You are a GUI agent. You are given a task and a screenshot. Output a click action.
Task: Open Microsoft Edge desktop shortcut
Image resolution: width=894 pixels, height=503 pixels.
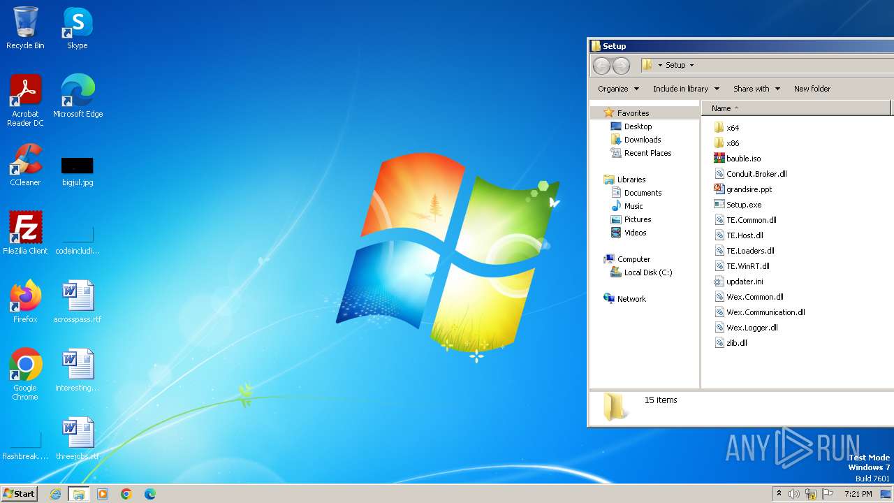[x=78, y=96]
